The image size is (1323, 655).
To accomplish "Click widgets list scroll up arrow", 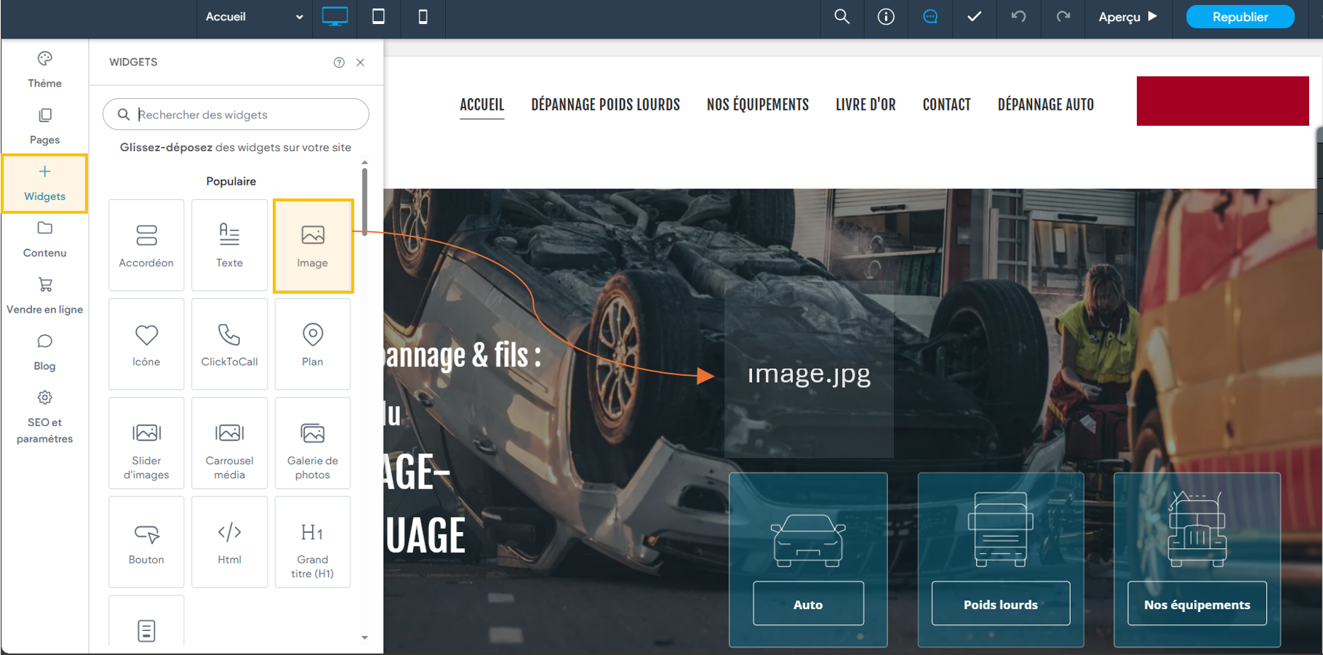I will coord(364,162).
